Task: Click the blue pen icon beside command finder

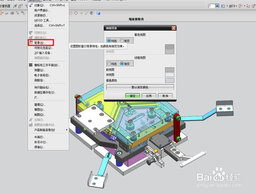Action: coord(15,6)
